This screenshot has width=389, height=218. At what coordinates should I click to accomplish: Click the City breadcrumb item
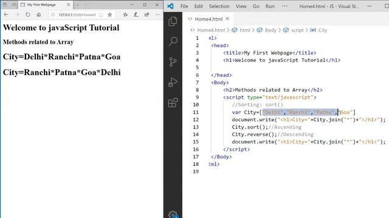pos(323,30)
